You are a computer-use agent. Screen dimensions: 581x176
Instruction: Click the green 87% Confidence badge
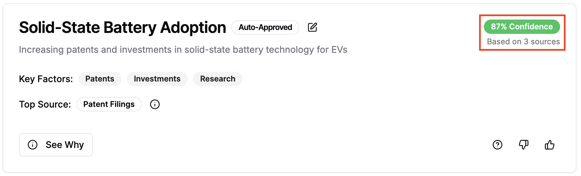(x=522, y=27)
